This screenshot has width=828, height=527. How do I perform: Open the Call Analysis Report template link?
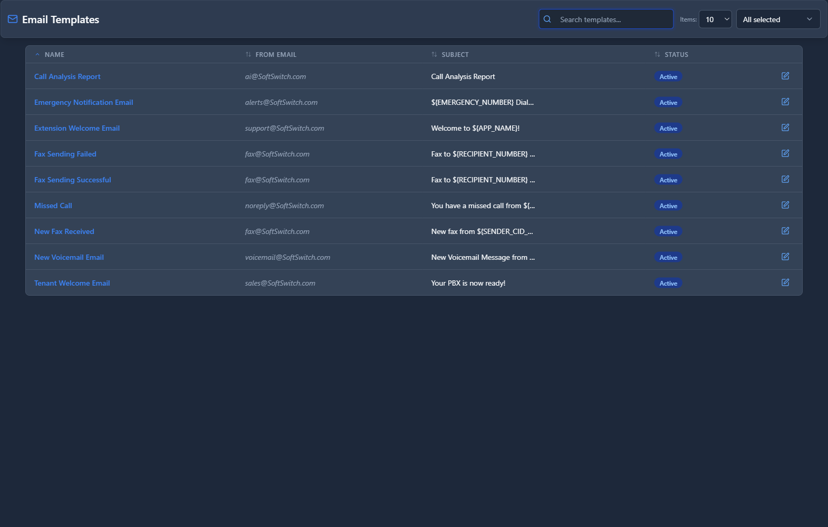point(68,76)
